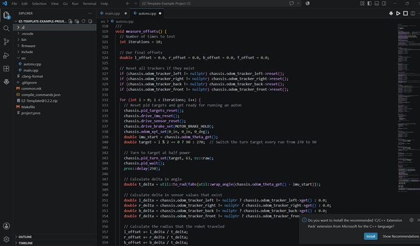420x246 pixels.
Task: Install the C/C++ Extension Pack
Action: tap(371, 236)
